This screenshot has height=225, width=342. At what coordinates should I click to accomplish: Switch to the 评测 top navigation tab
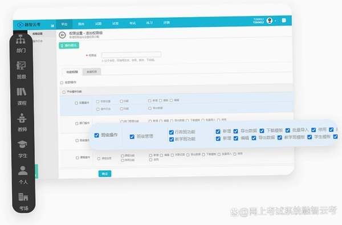click(166, 22)
